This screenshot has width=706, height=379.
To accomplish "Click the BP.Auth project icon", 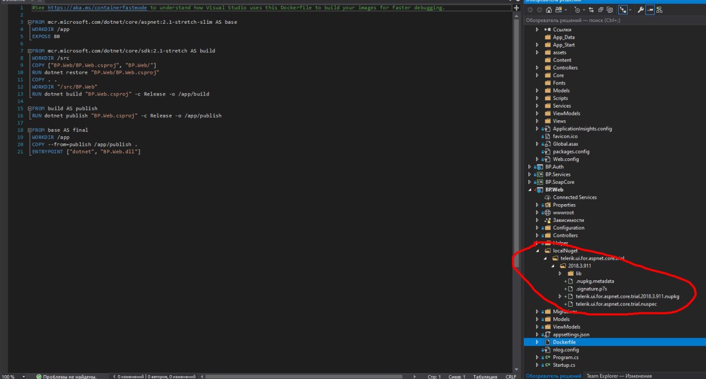I will 540,167.
